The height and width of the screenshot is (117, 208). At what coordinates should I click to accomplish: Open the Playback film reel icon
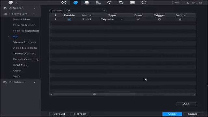[x=64, y=3]
